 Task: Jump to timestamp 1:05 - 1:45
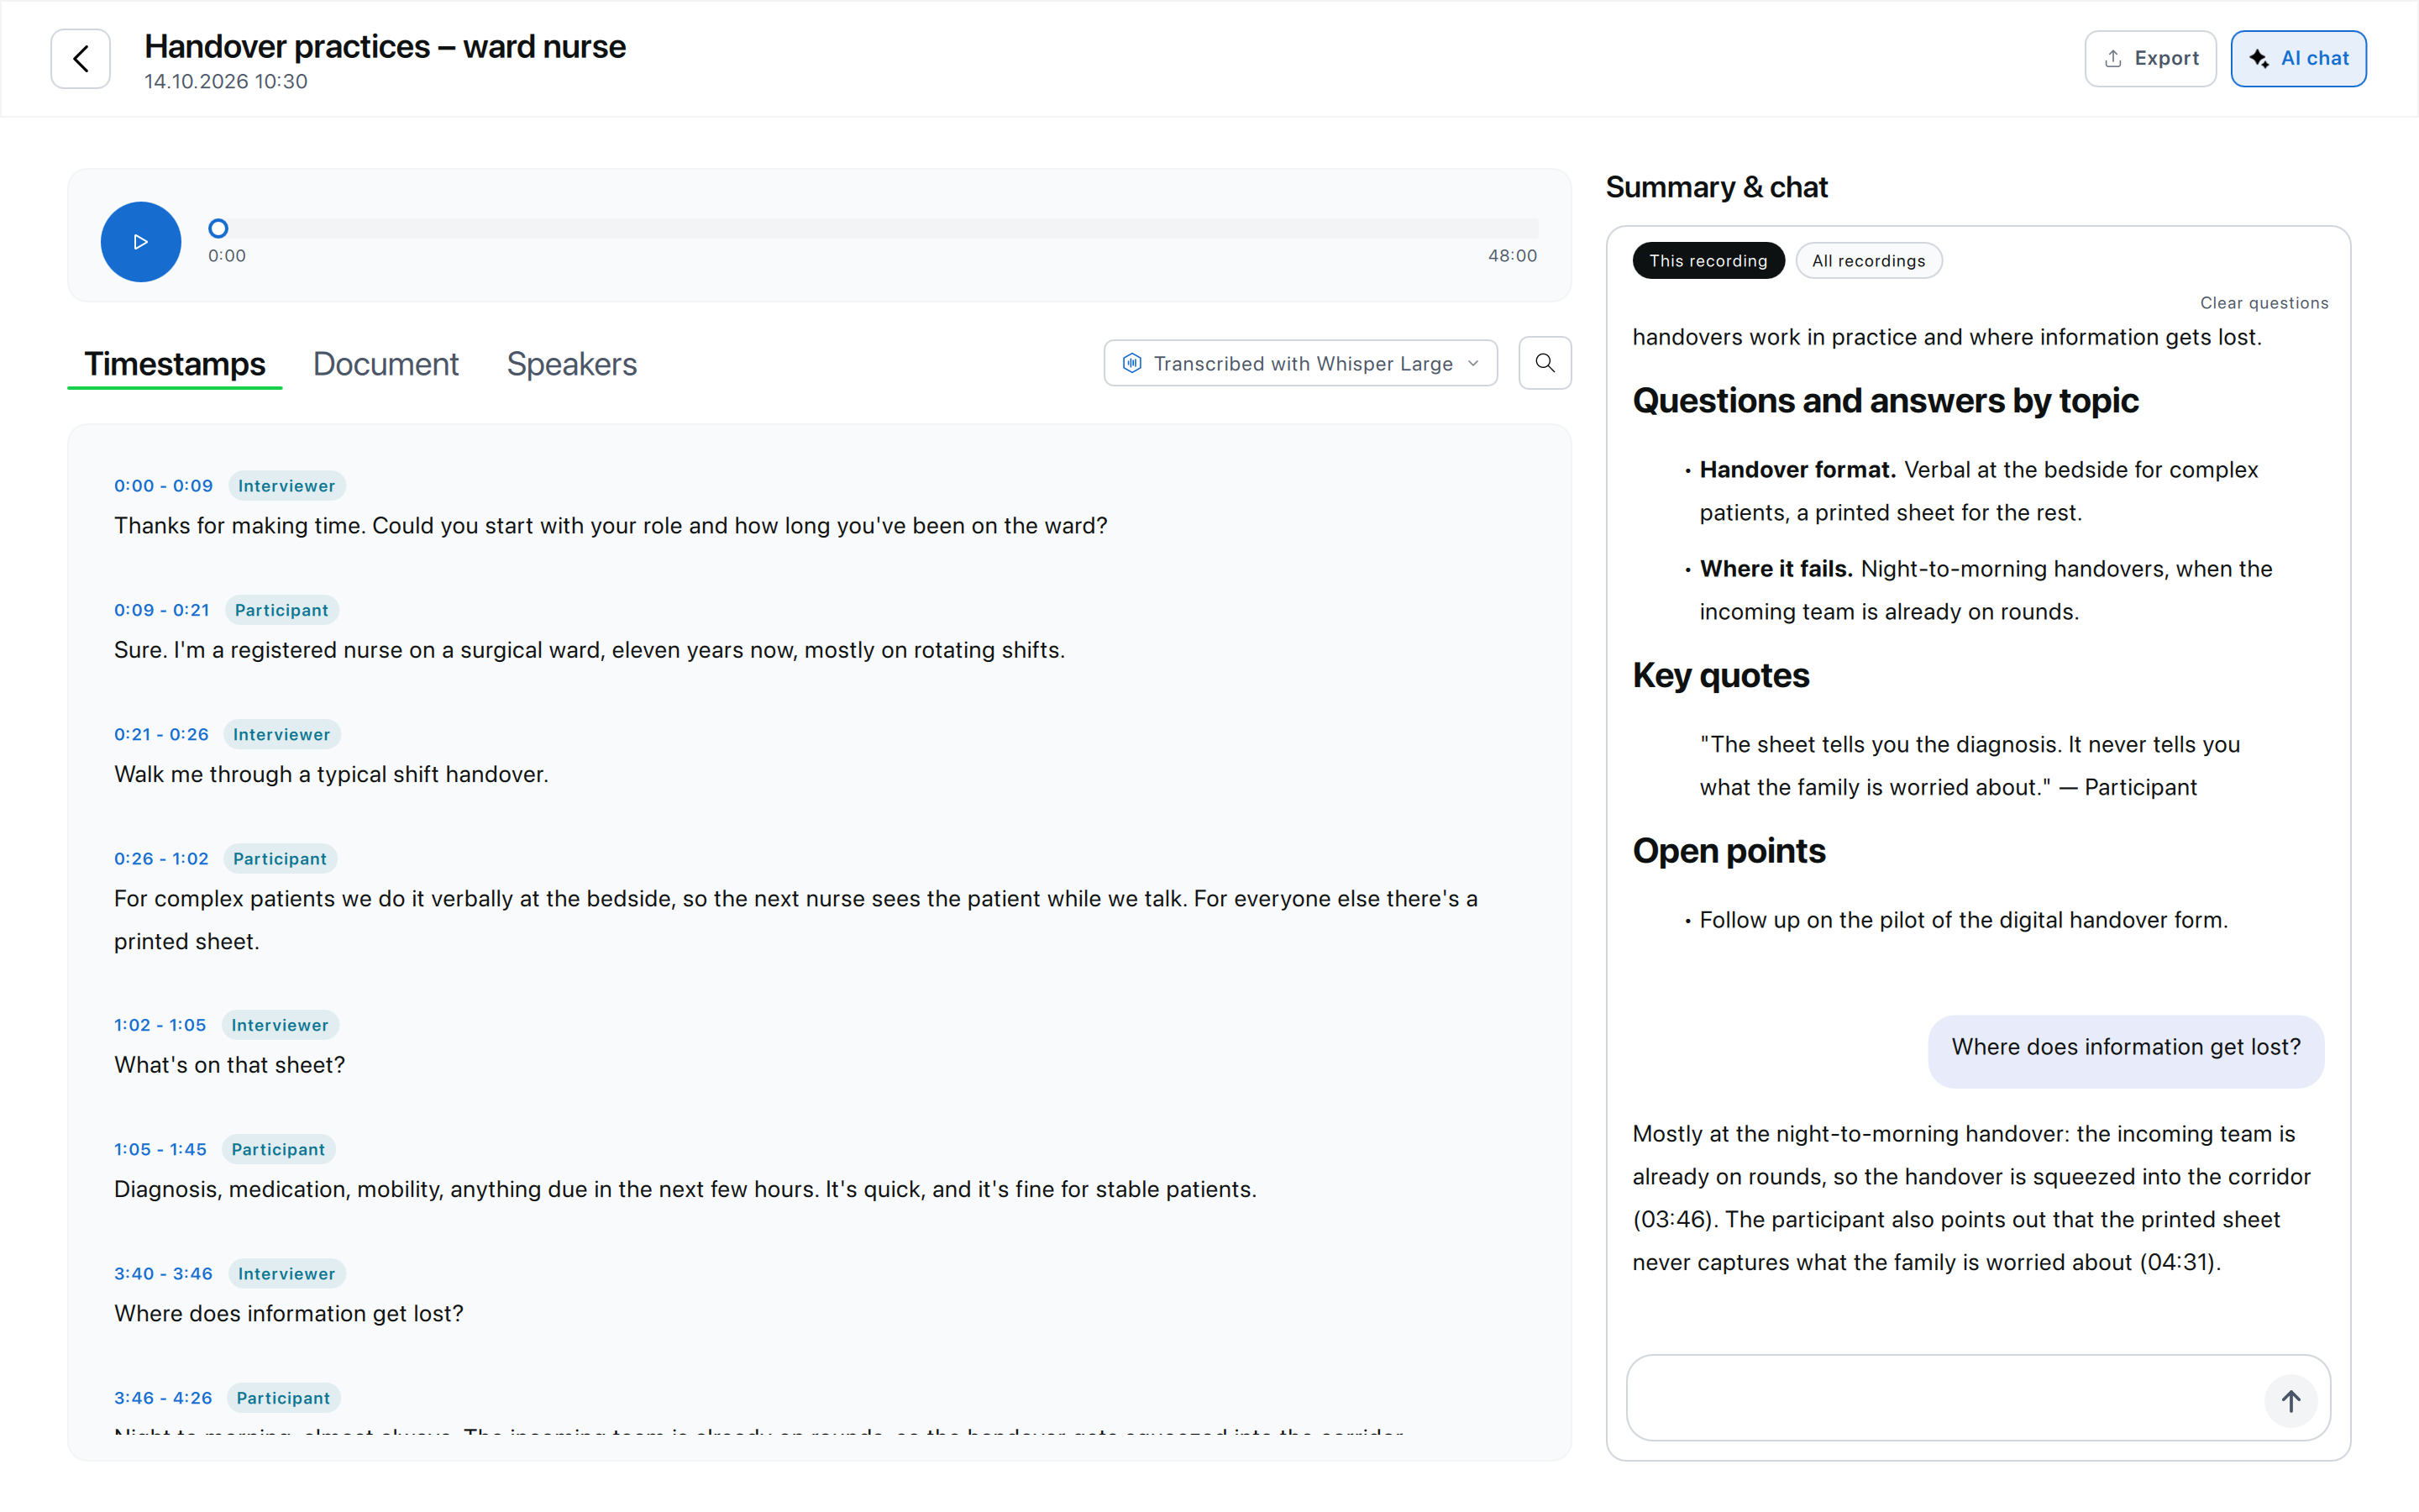tap(160, 1150)
